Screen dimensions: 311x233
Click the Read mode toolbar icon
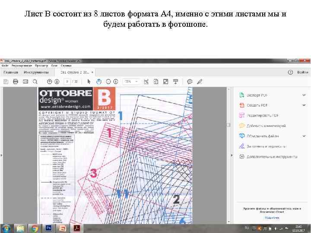point(175,82)
